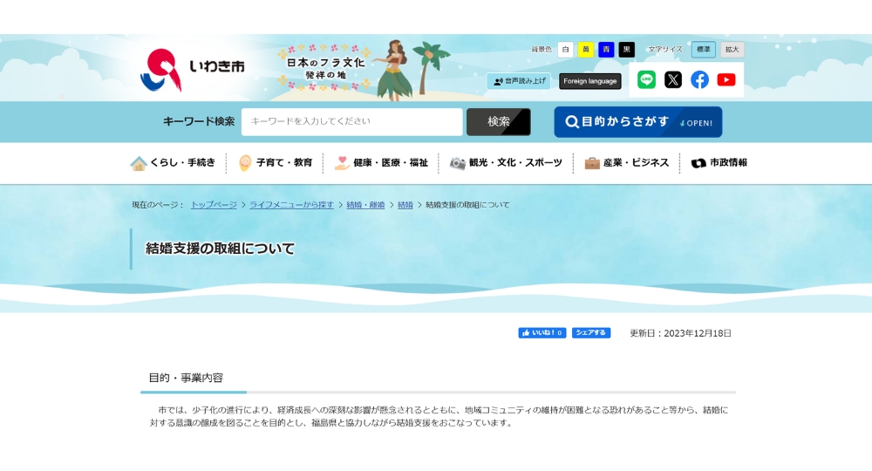
Task: Expand the 目的からさがす OPEN panel
Action: click(x=638, y=122)
